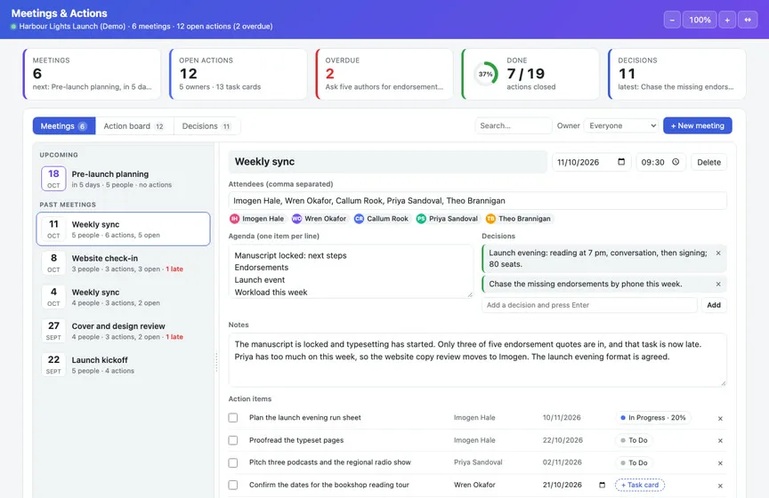Image resolution: width=769 pixels, height=498 pixels.
Task: Open the Cover and design review meeting
Action: point(123,330)
